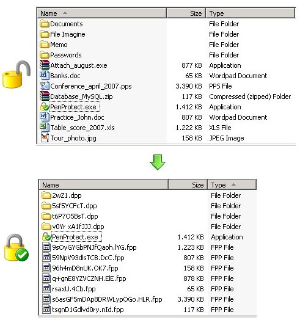The height and width of the screenshot is (320, 300).
Task: Select the 5sf5YCFcT.dpp folder icon
Action: [x=46, y=206]
